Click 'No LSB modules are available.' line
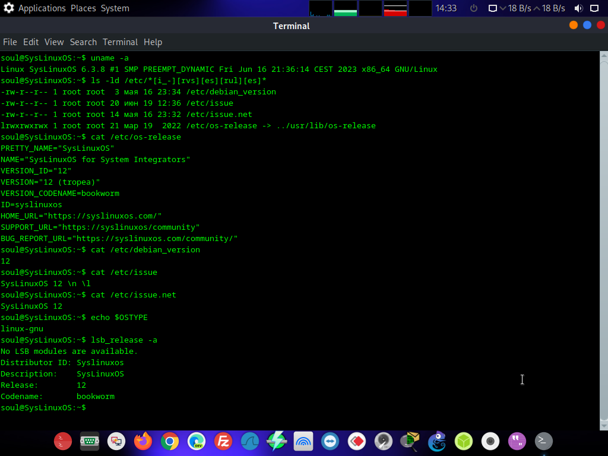 click(69, 351)
